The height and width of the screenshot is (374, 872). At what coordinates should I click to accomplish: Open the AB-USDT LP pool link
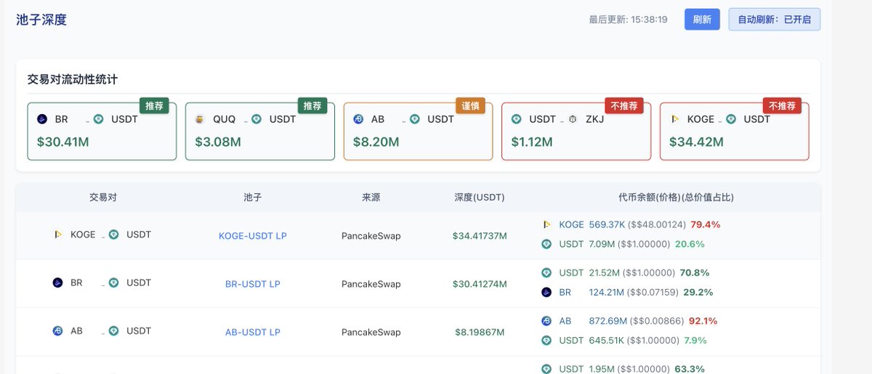click(x=253, y=332)
